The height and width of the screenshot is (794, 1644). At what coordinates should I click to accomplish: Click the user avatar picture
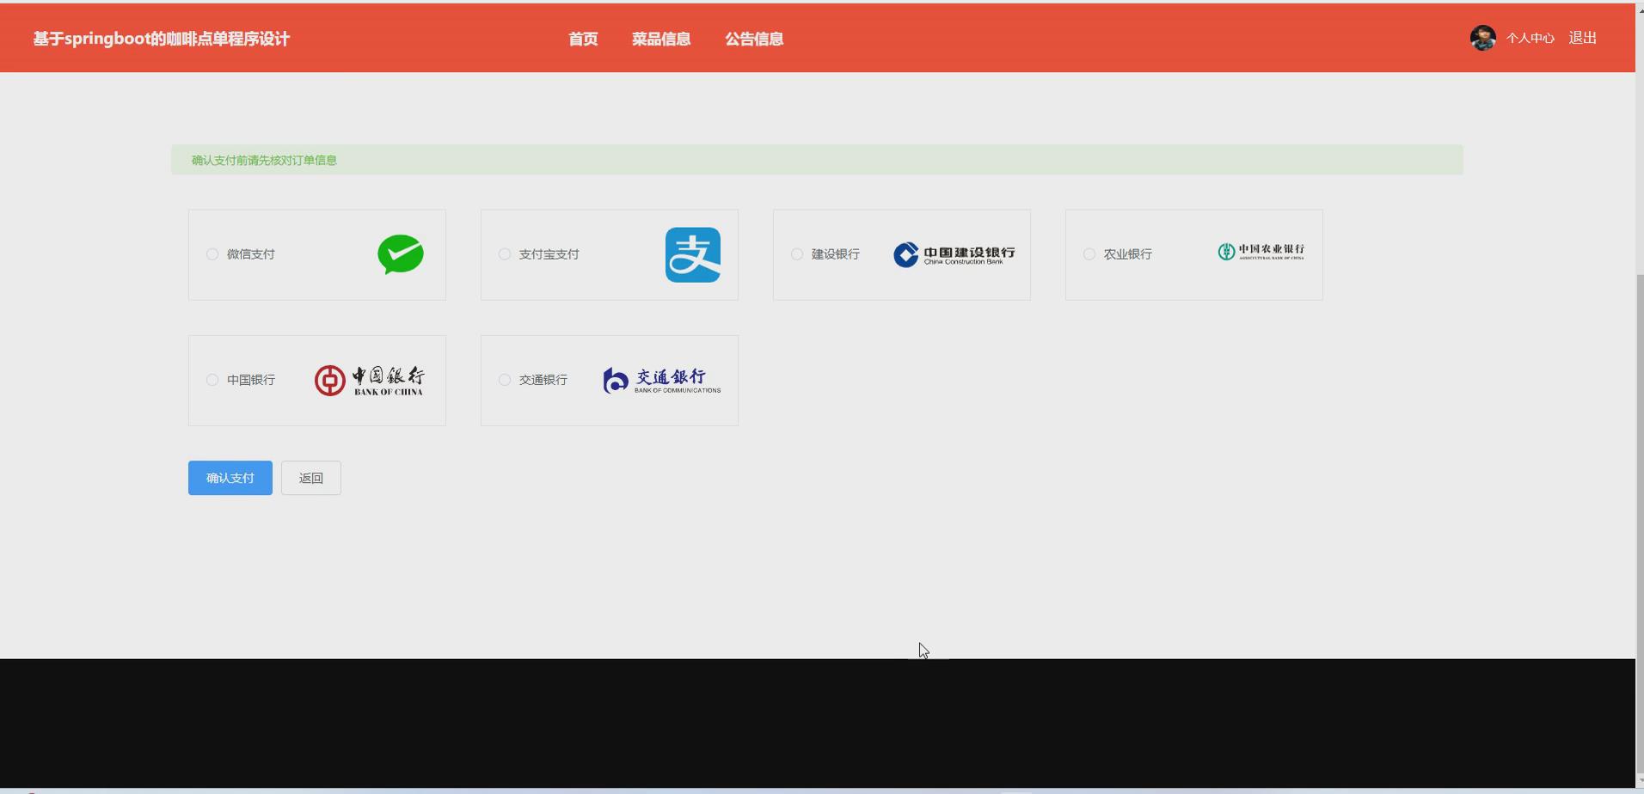click(1483, 38)
